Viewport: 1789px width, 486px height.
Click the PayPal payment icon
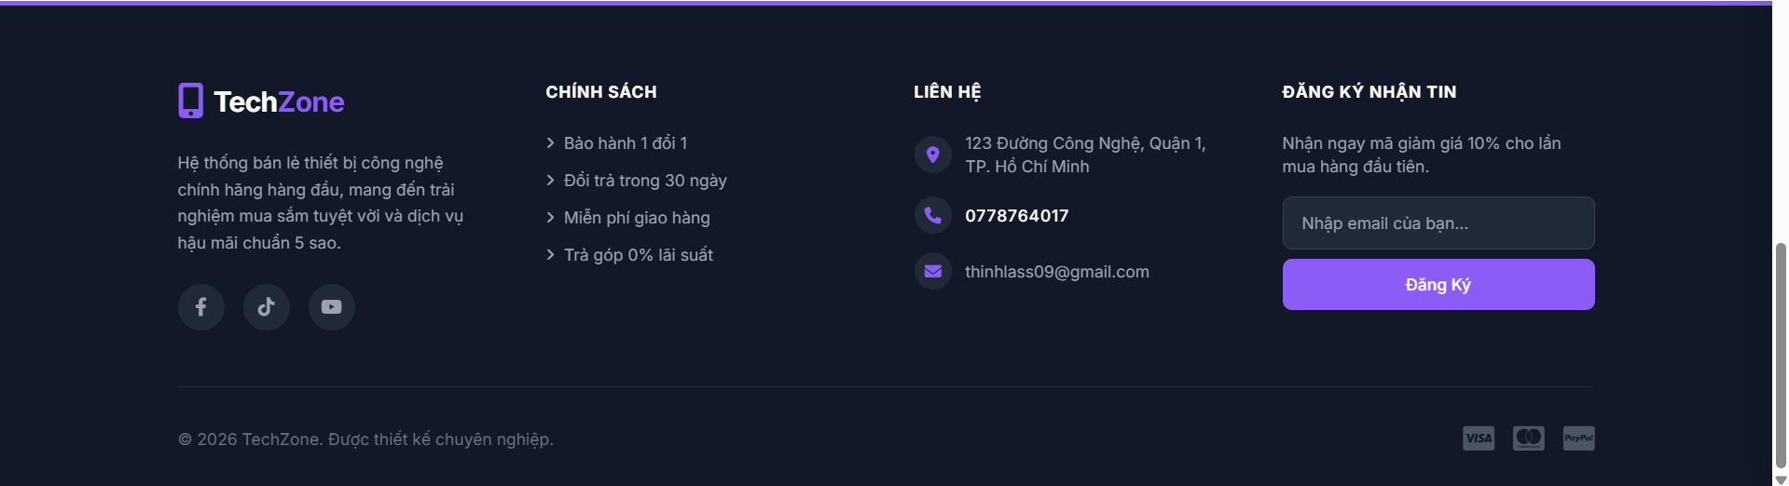1578,439
